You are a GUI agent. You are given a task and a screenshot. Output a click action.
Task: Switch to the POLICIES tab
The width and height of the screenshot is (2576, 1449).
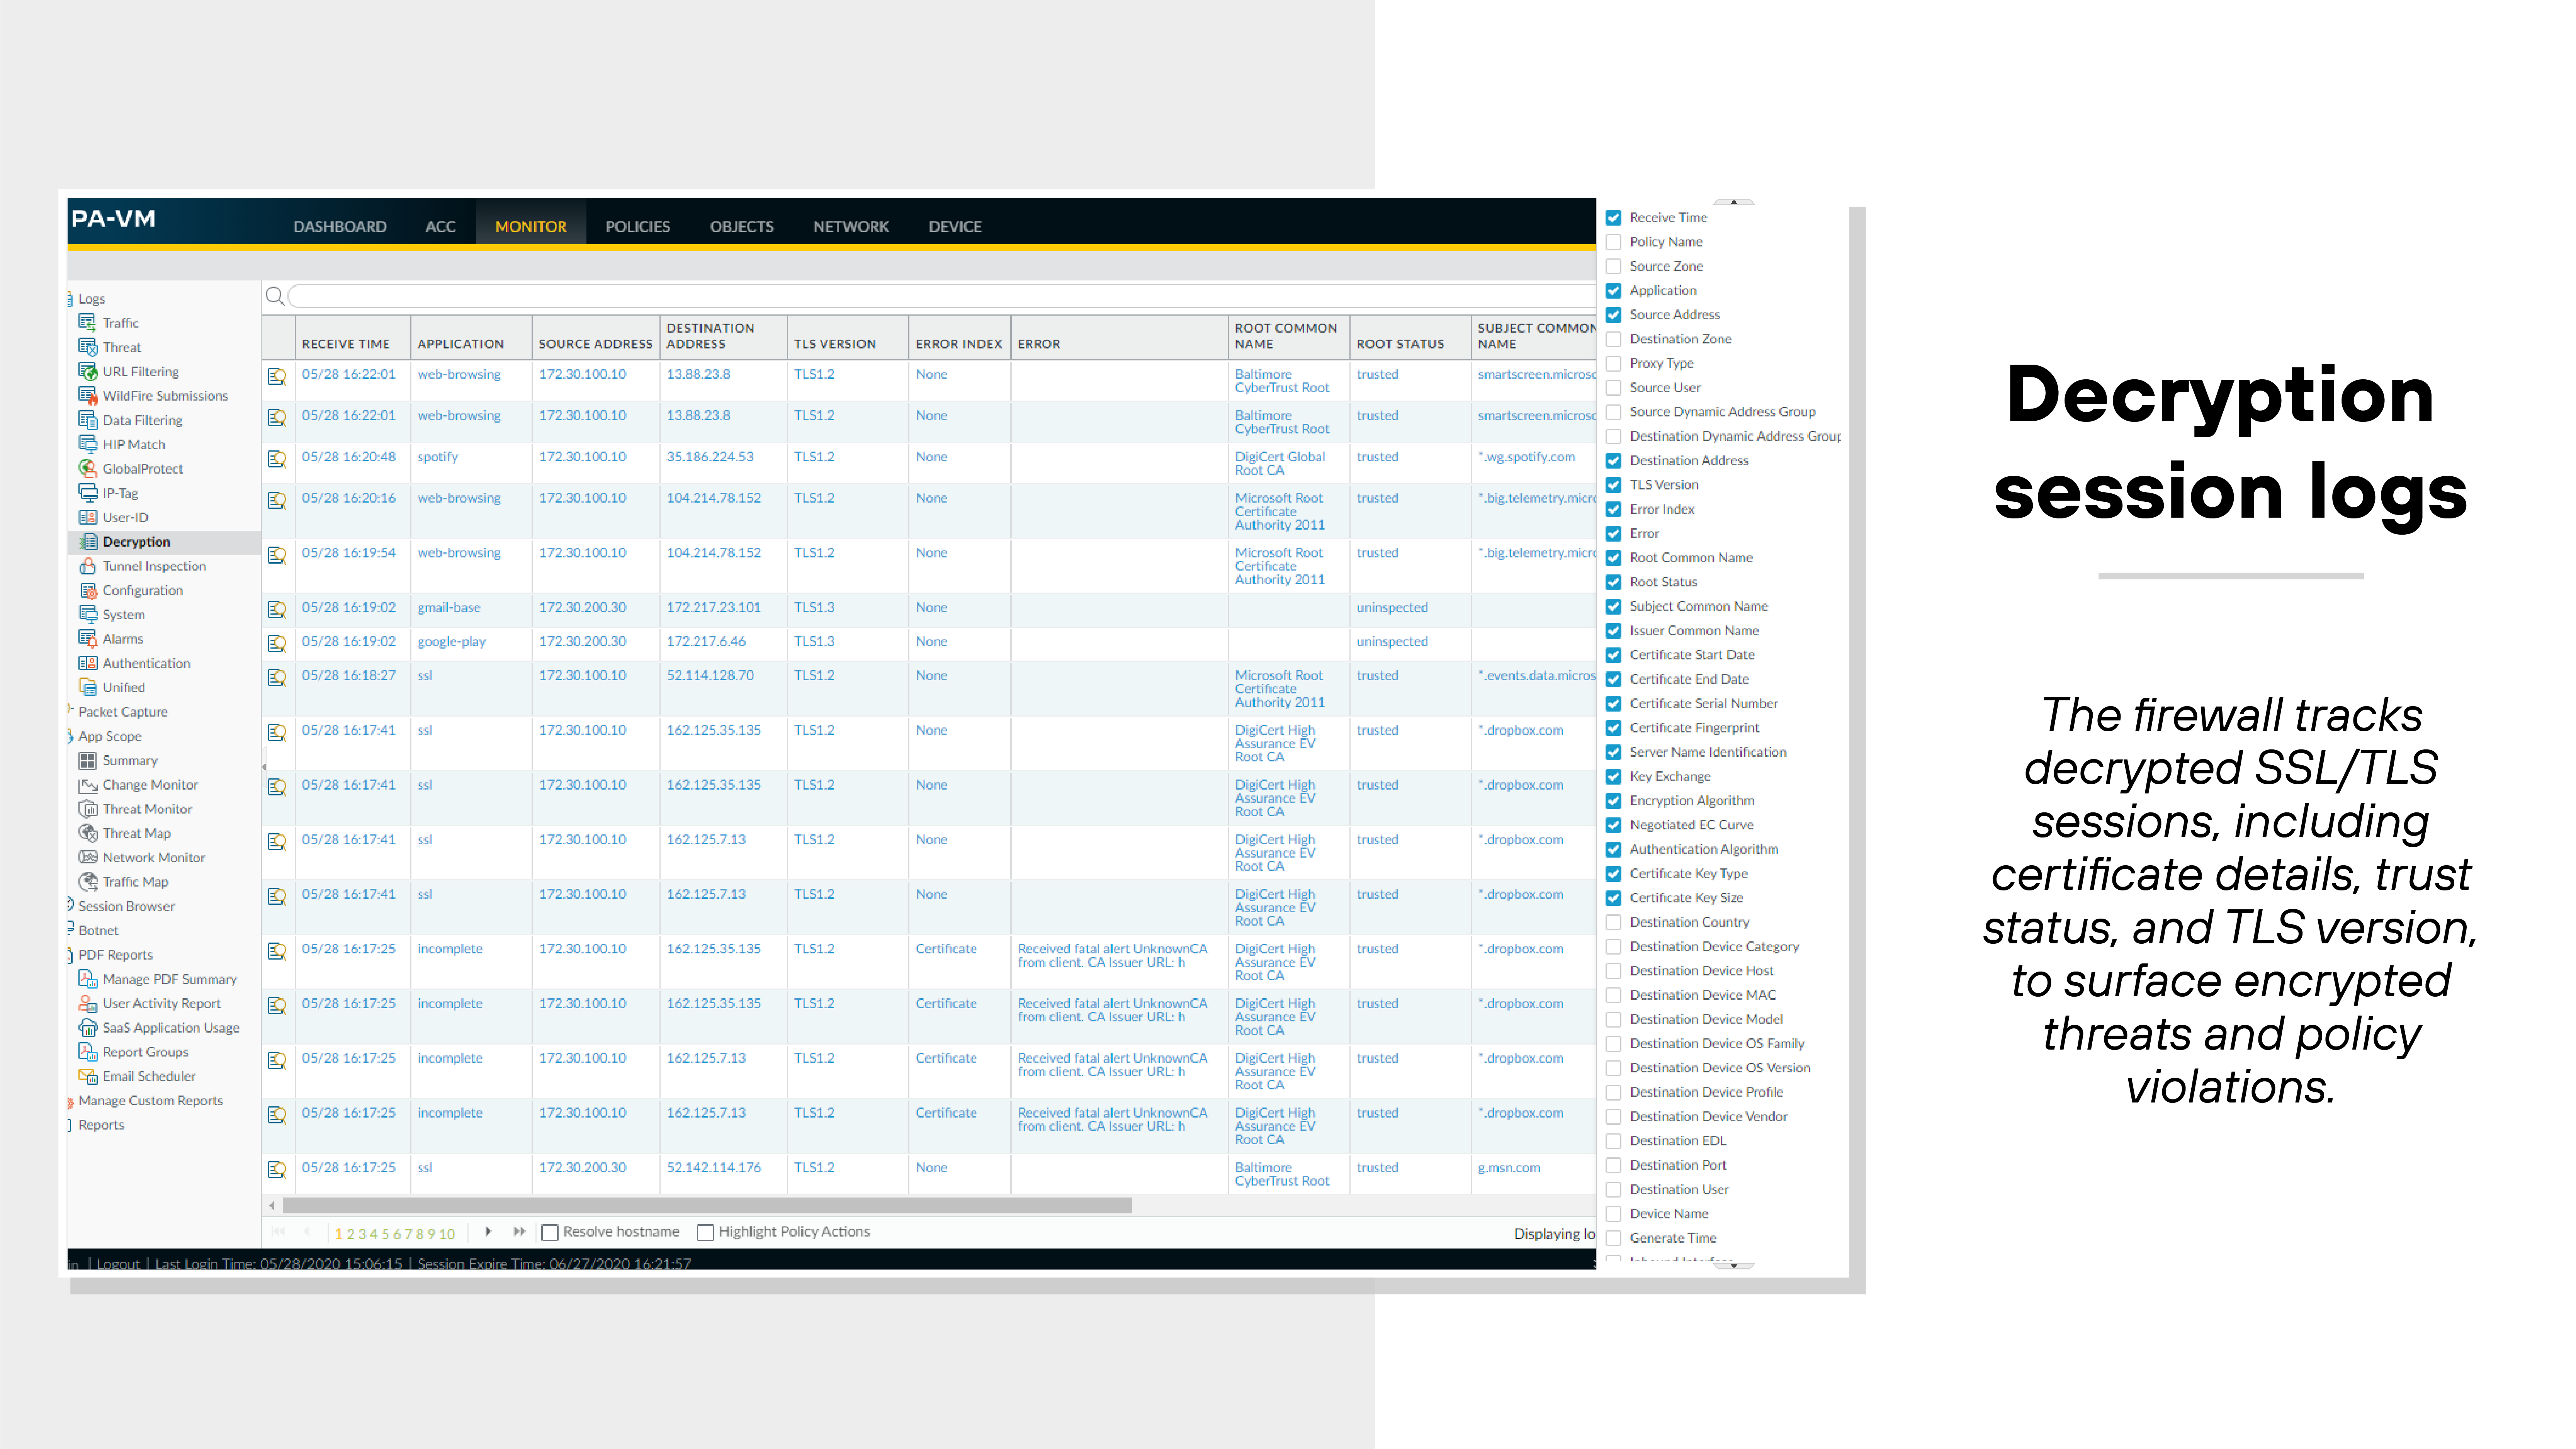click(x=637, y=226)
